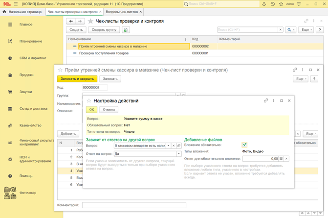
Task: Open the Вопрос field dropdown list
Action: [168, 145]
